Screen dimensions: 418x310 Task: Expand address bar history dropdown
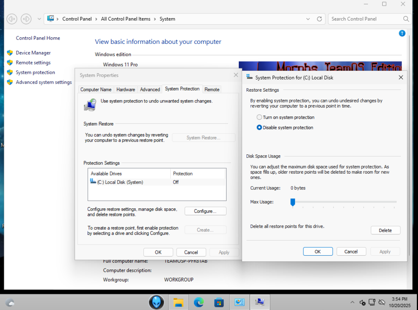(308, 19)
